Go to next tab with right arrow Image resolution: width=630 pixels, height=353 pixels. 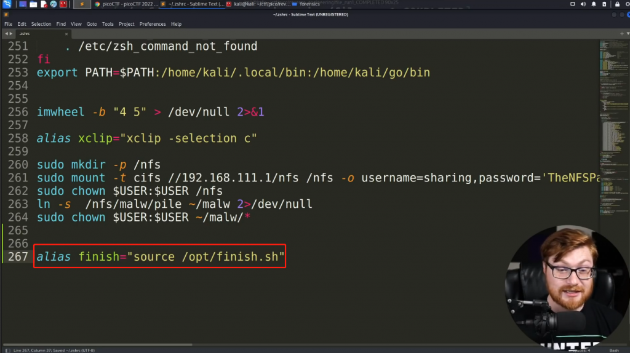pos(11,34)
